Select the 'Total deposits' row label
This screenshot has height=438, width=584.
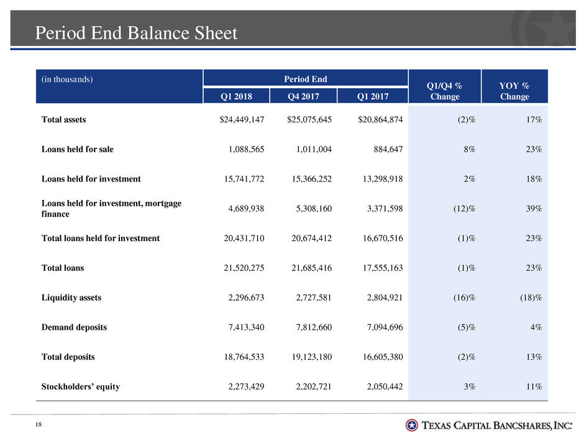68,357
